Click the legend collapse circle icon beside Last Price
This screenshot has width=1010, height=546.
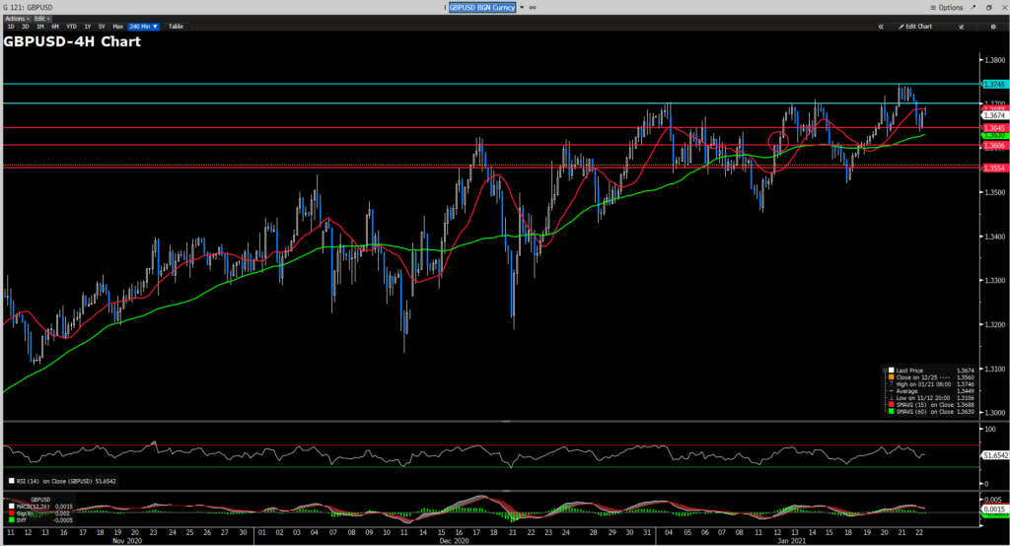pyautogui.click(x=885, y=371)
